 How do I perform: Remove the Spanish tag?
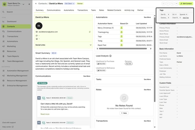pyautogui.click(x=187, y=14)
